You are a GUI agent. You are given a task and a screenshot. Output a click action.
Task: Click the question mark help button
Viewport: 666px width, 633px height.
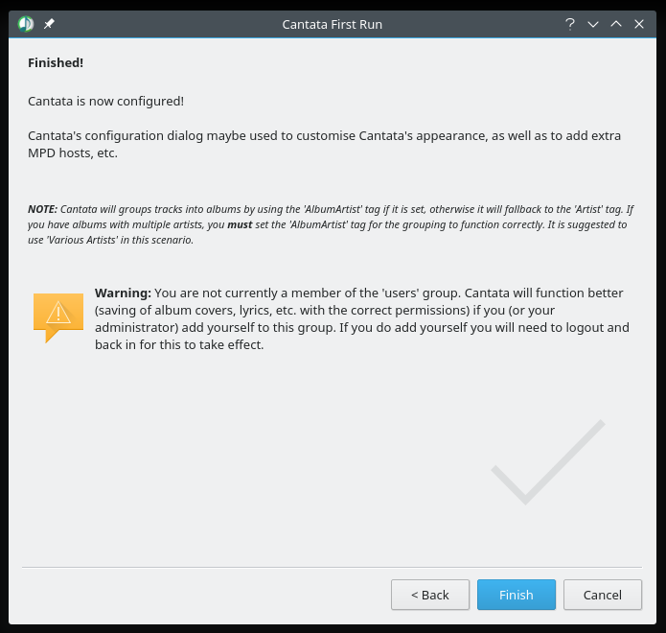pos(569,24)
